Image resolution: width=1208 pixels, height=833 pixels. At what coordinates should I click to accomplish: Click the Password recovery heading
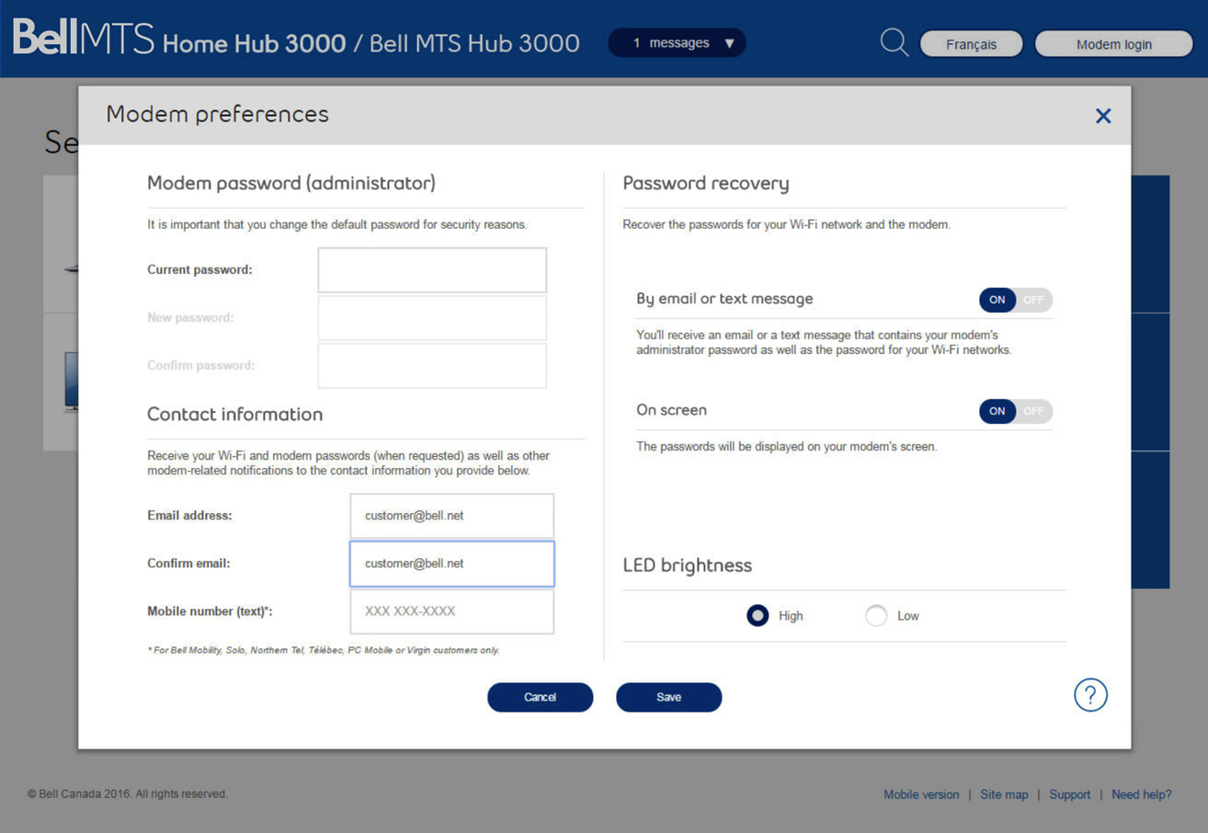coord(706,183)
